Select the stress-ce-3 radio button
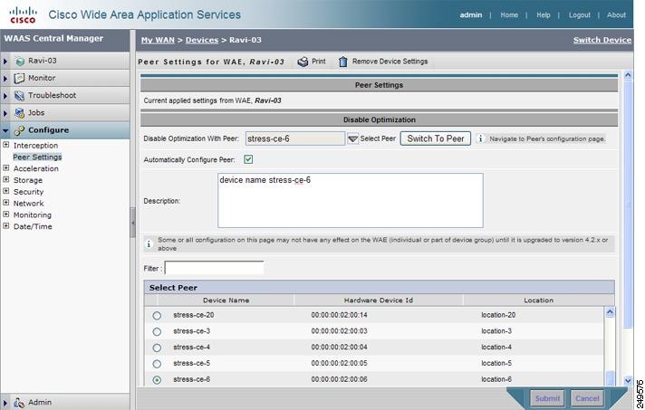 pyautogui.click(x=157, y=331)
